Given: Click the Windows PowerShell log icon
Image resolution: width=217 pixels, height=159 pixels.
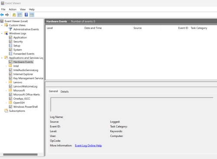Looking at the screenshot, I should [10, 107].
